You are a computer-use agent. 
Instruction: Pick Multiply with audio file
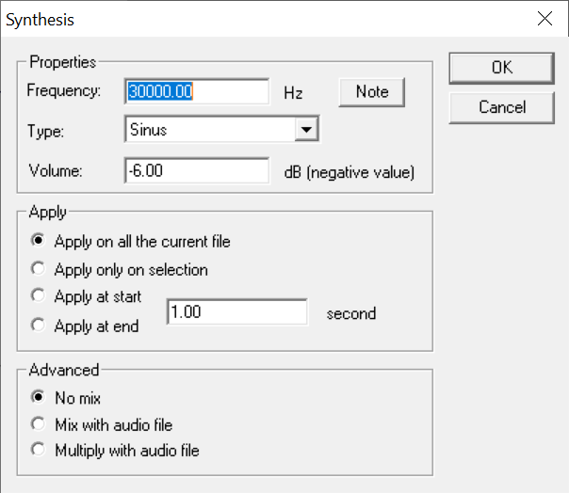(38, 450)
